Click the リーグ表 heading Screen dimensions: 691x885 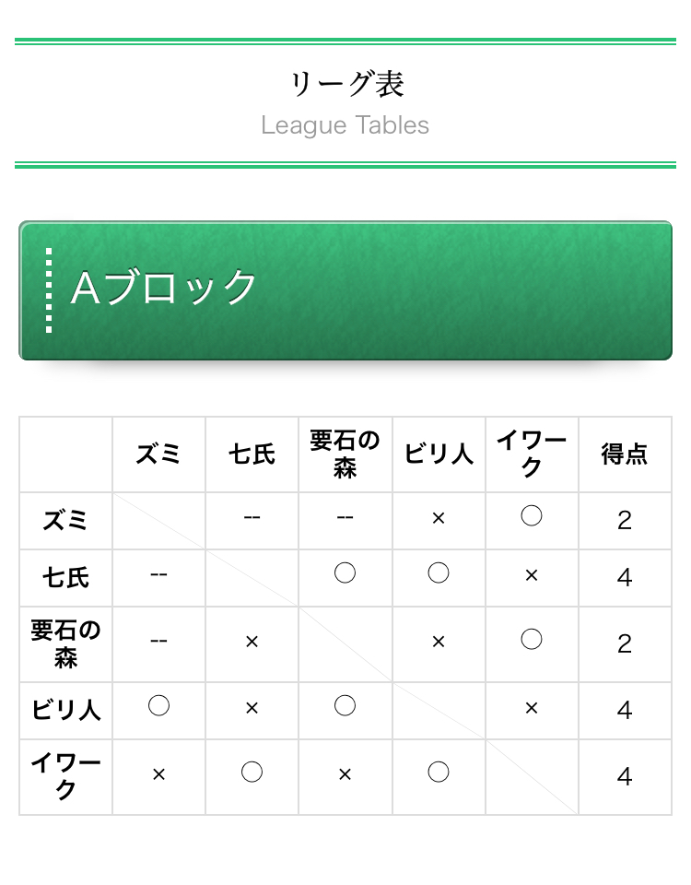345,84
